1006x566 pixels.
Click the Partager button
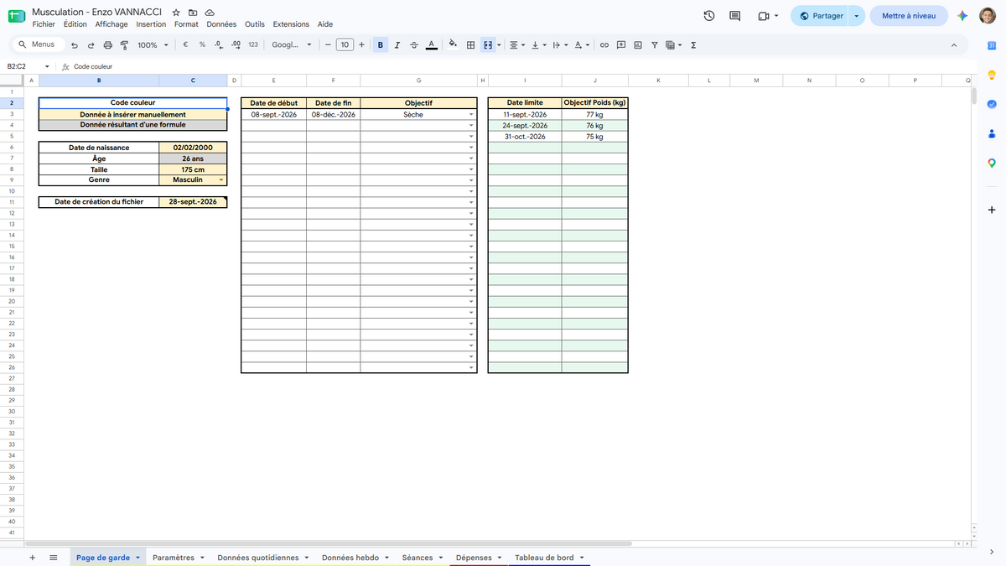point(820,16)
